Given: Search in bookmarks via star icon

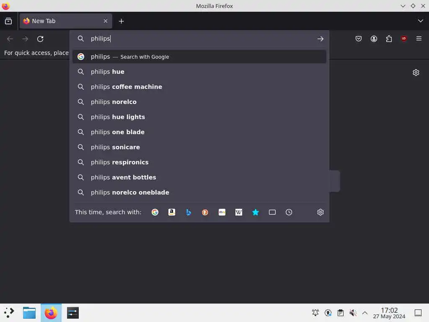Looking at the screenshot, I should (256, 212).
